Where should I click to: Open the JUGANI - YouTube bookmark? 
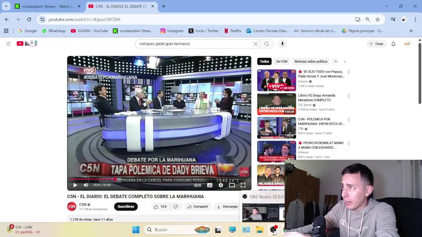click(89, 31)
